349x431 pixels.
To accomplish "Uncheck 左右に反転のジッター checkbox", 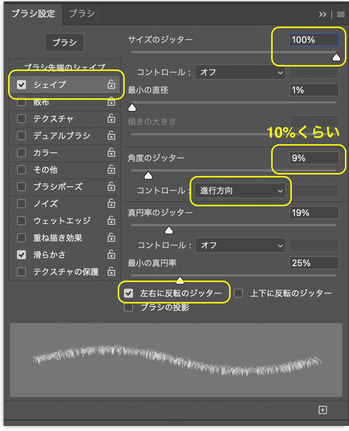I will click(x=128, y=293).
